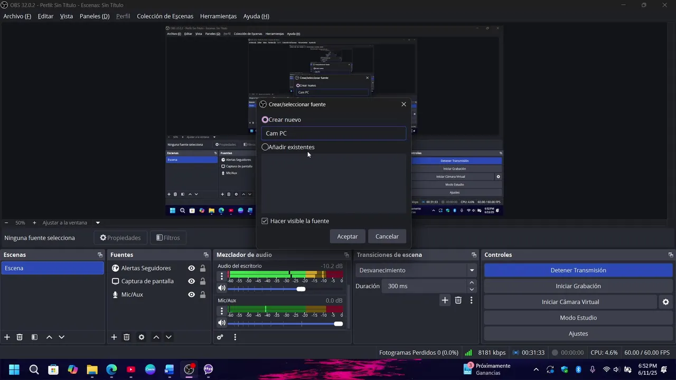676x380 pixels.
Task: Toggle lock on Alertas Seguidores source
Action: 203,268
